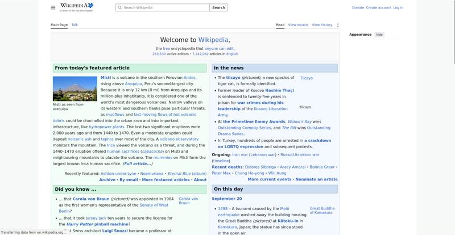Click the Wikipedia link in welcome heading

point(213,40)
